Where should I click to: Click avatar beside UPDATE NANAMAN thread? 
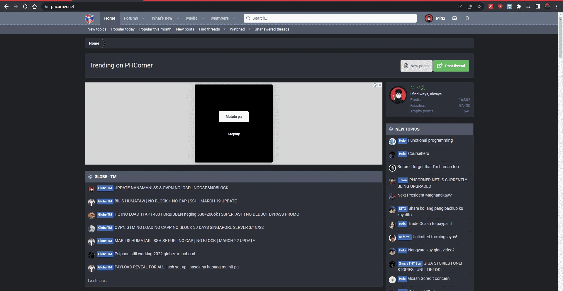click(91, 189)
